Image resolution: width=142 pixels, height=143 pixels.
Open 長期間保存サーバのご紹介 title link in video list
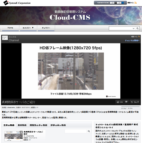click(33, 133)
